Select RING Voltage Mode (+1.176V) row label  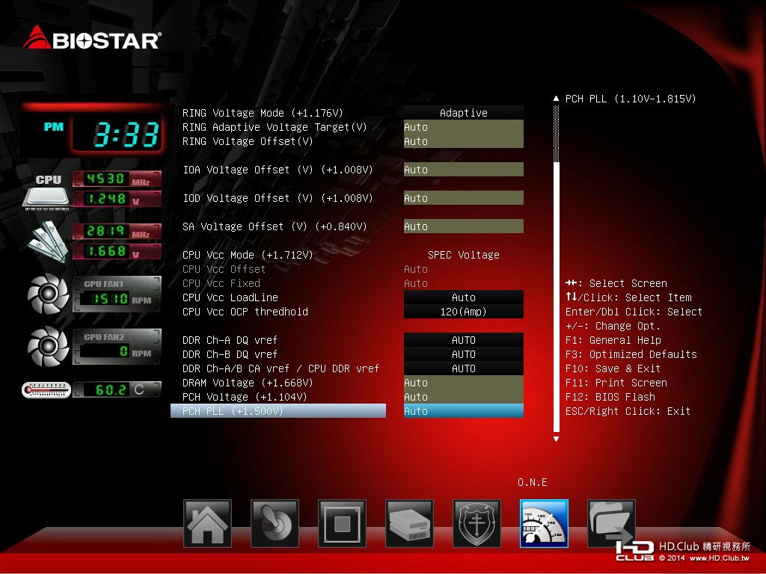(263, 113)
